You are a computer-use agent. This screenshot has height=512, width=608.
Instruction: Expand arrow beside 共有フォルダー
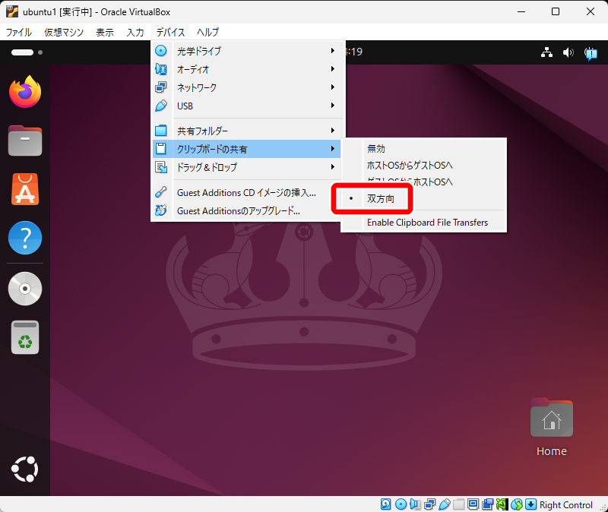click(333, 130)
